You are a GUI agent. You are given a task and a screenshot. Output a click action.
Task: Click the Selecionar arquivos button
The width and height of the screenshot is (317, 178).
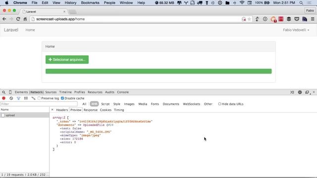pos(67,59)
